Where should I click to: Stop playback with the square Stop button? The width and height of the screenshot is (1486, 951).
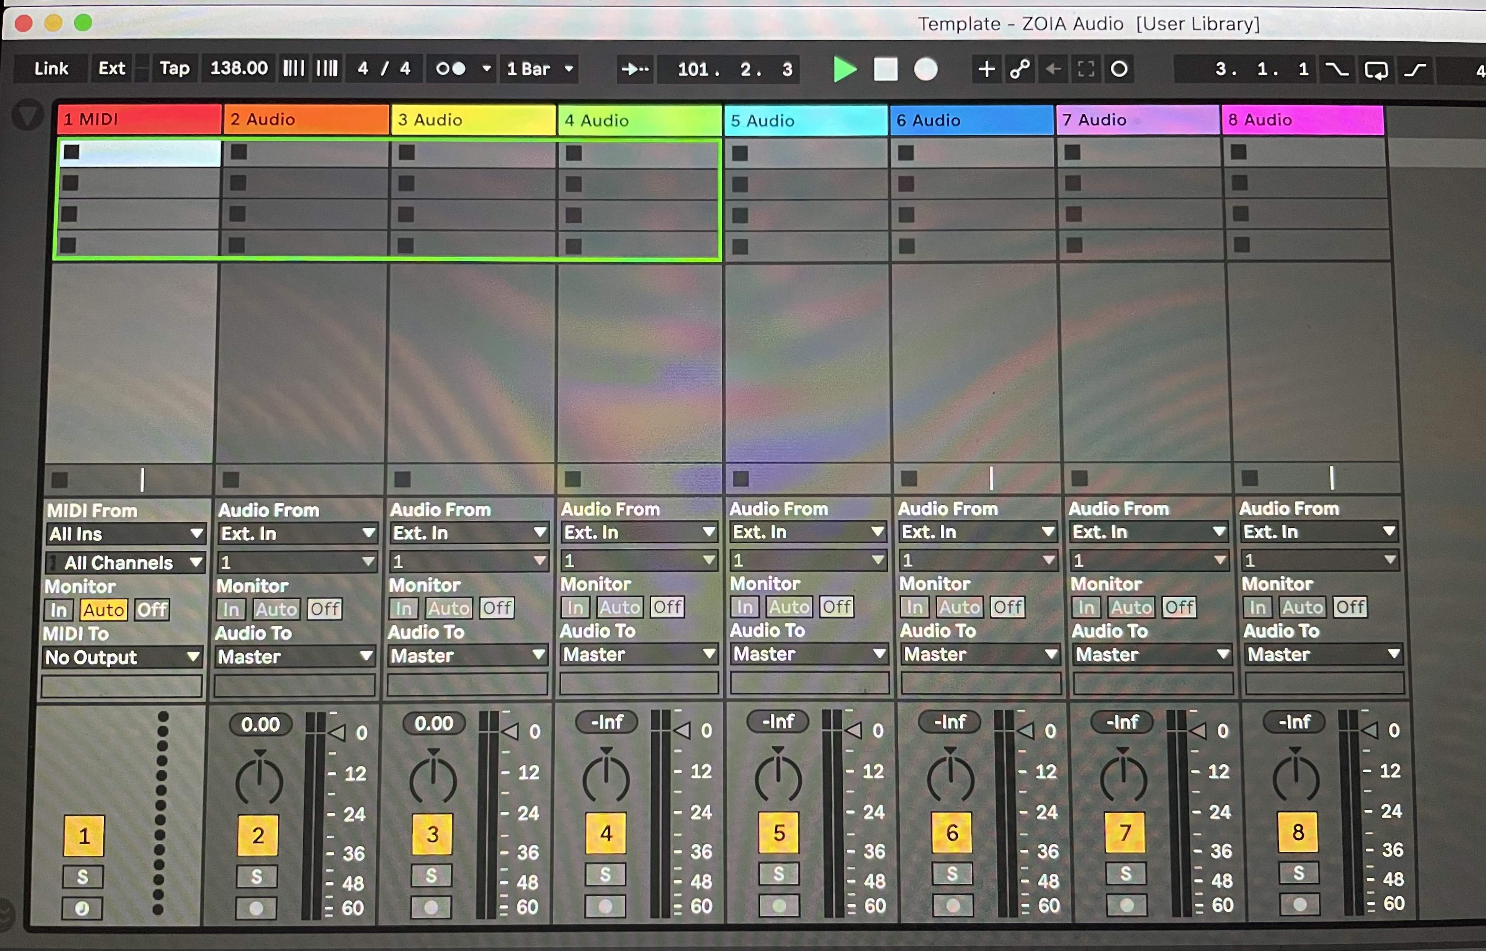885,69
